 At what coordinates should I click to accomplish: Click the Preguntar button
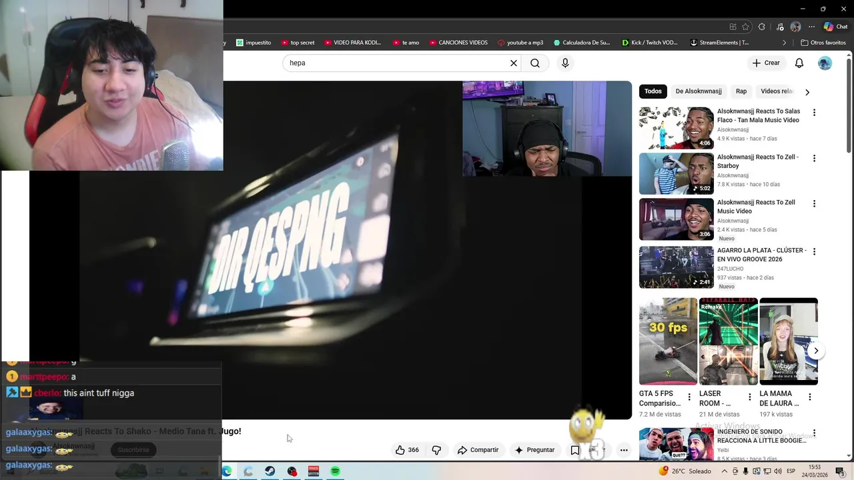(534, 450)
